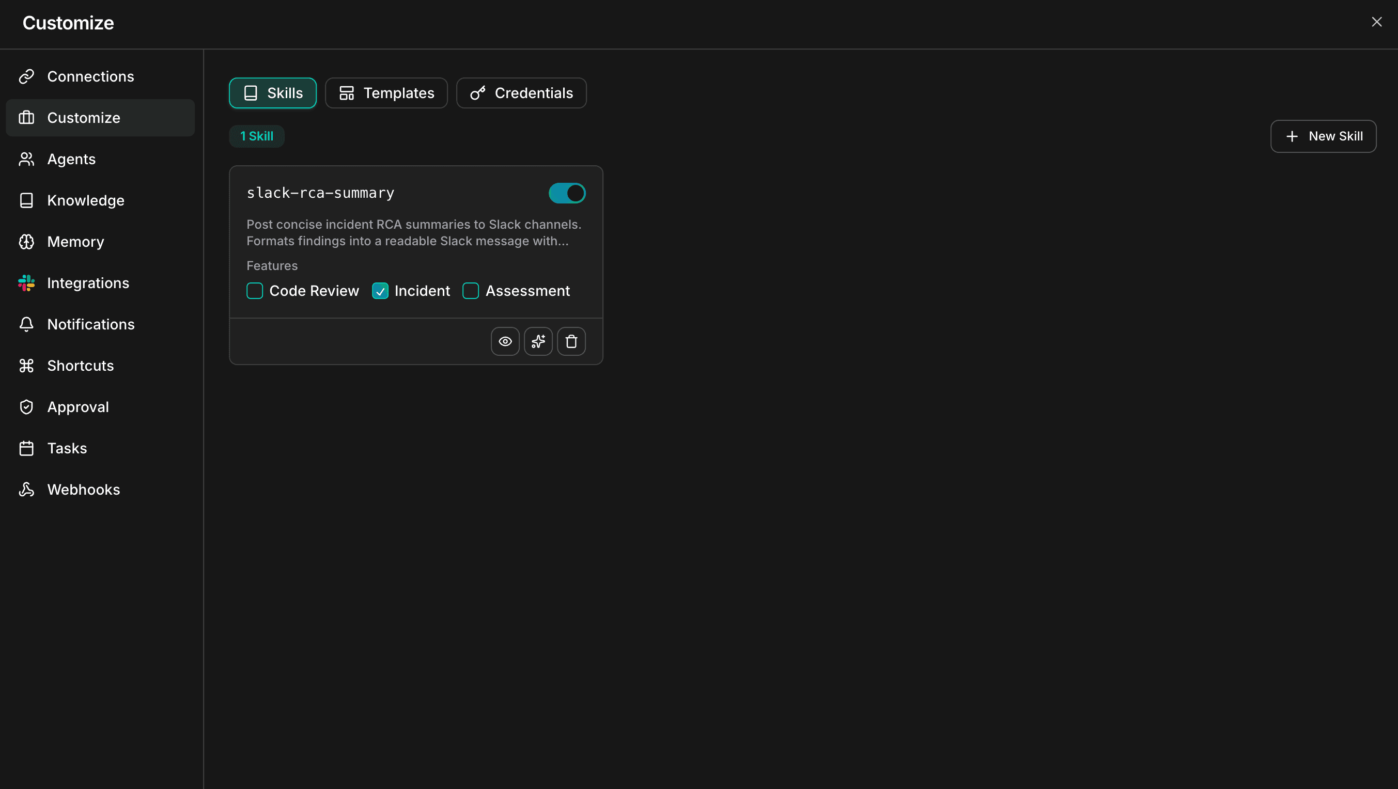The image size is (1398, 789).
Task: Switch to the Credentials tab
Action: point(520,93)
